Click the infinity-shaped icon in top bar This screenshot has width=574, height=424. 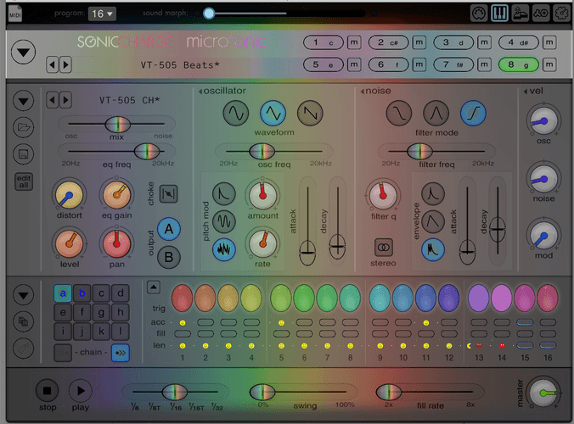pyautogui.click(x=541, y=14)
